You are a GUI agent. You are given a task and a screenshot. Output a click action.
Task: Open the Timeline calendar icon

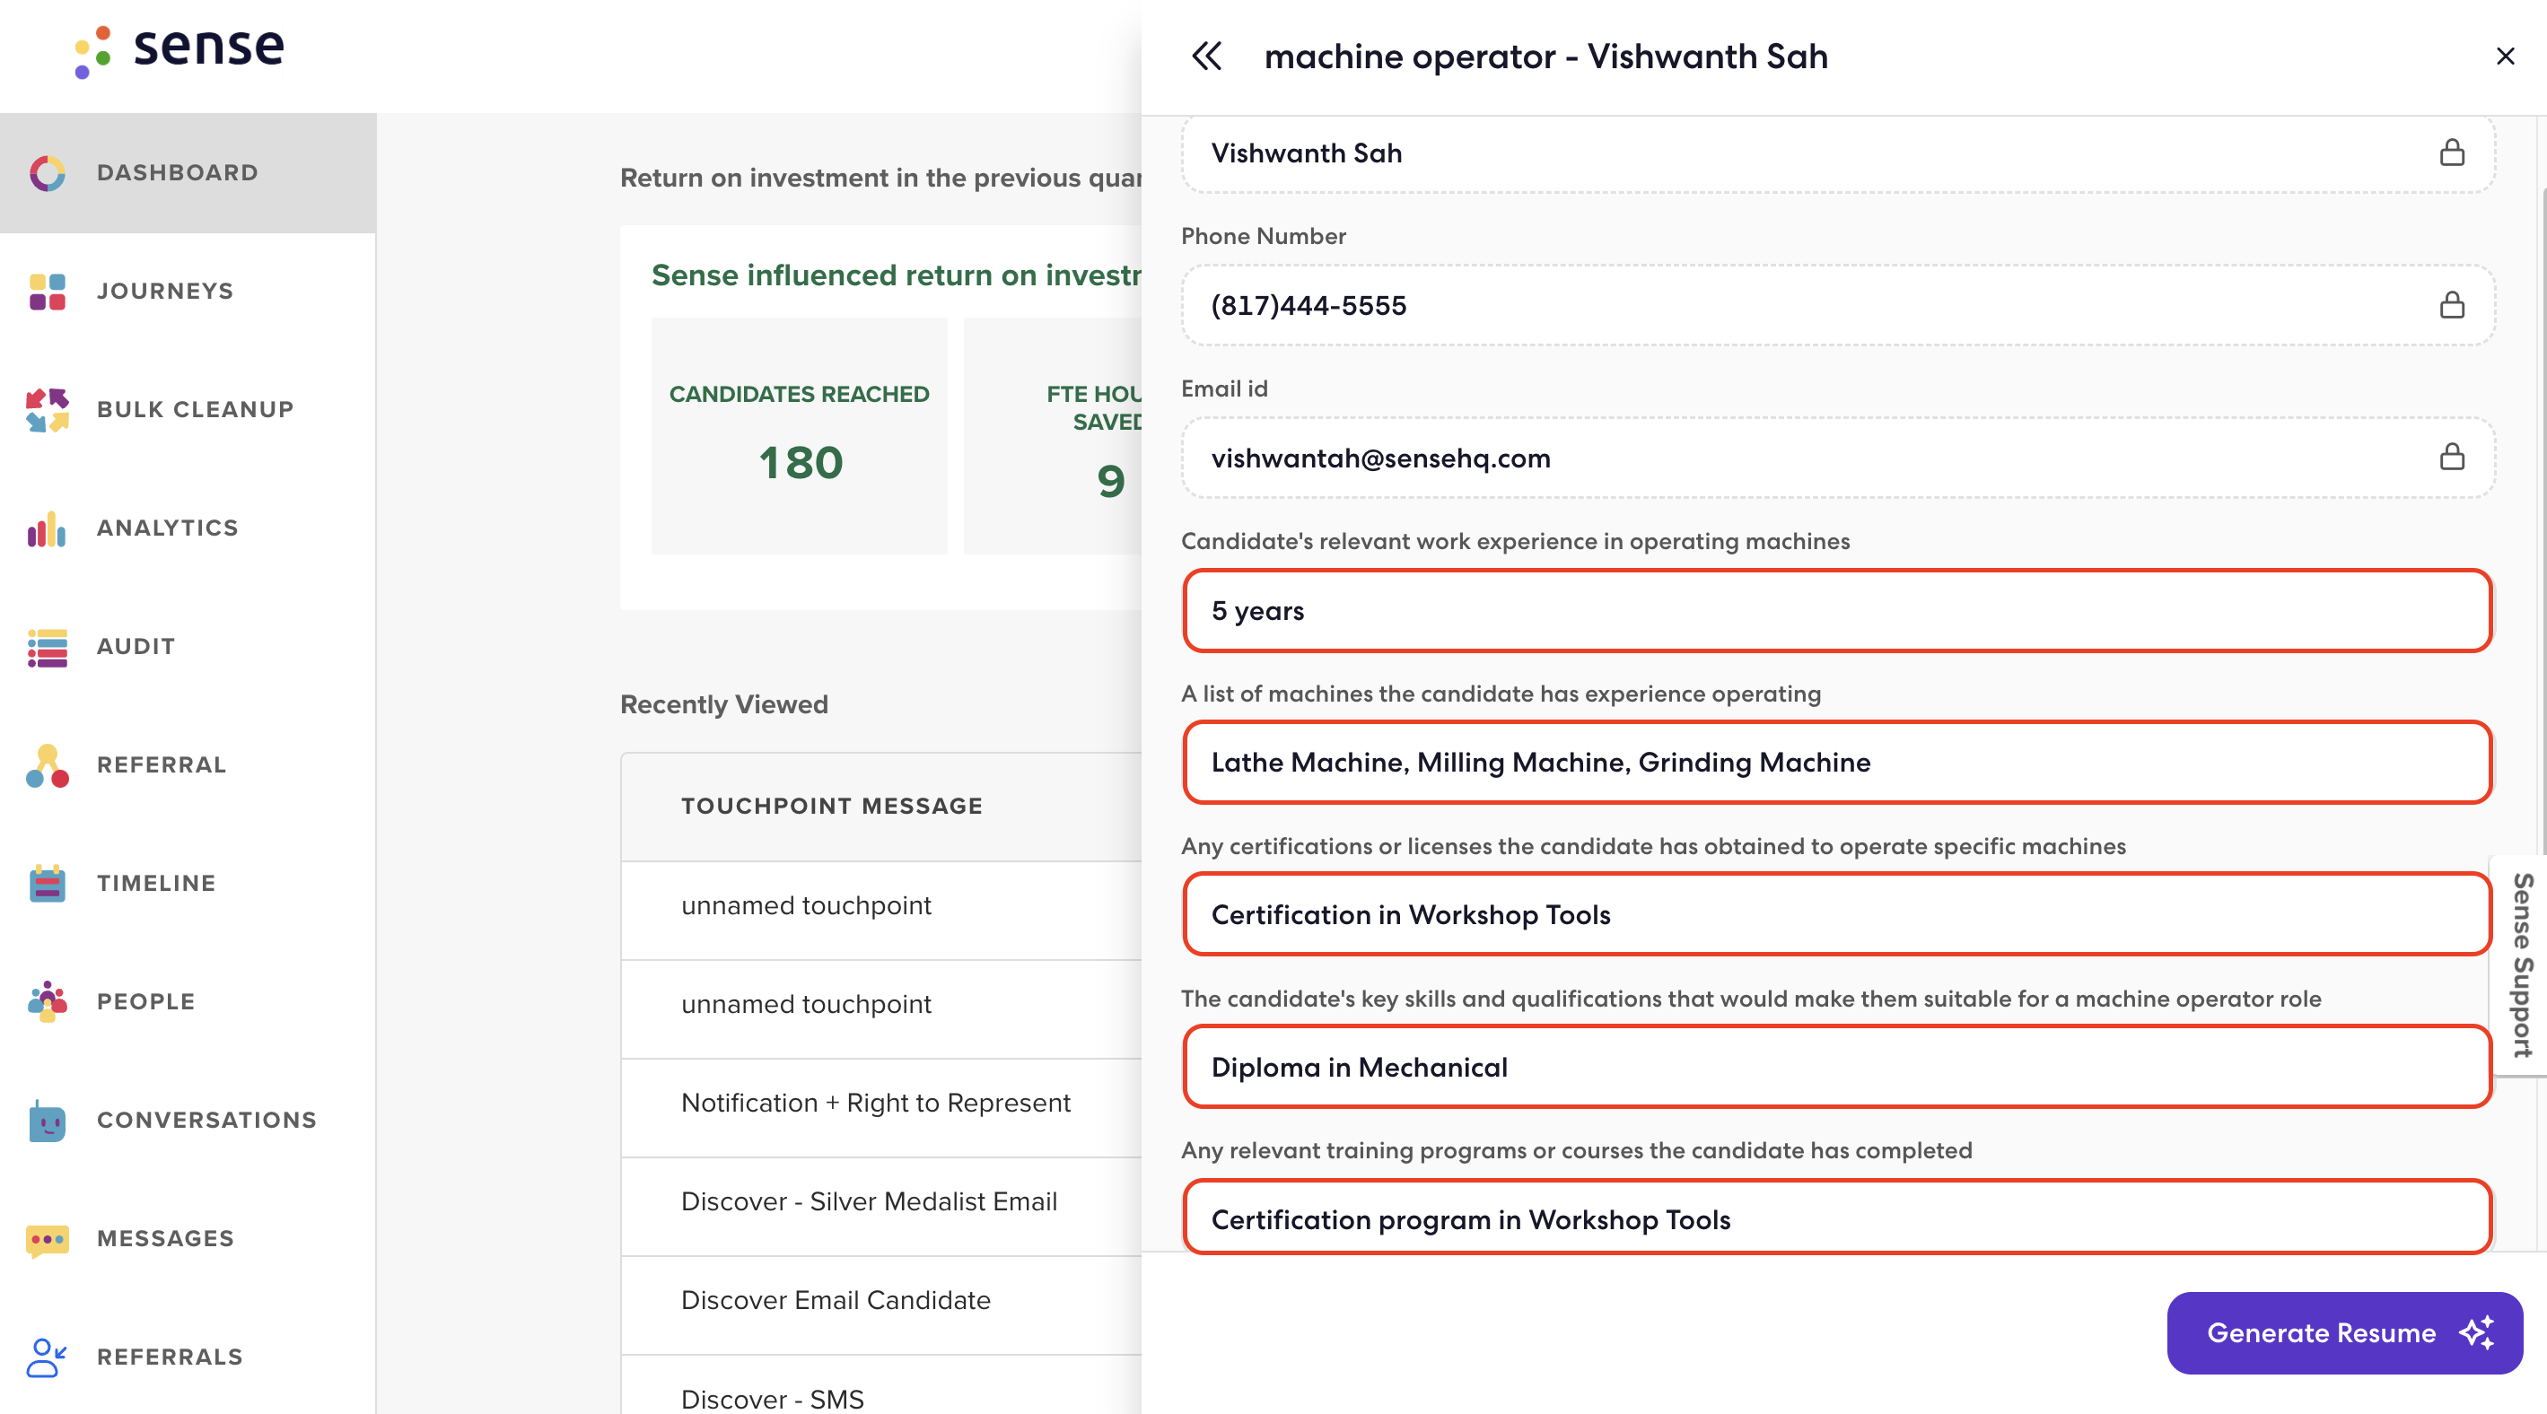pyautogui.click(x=47, y=884)
